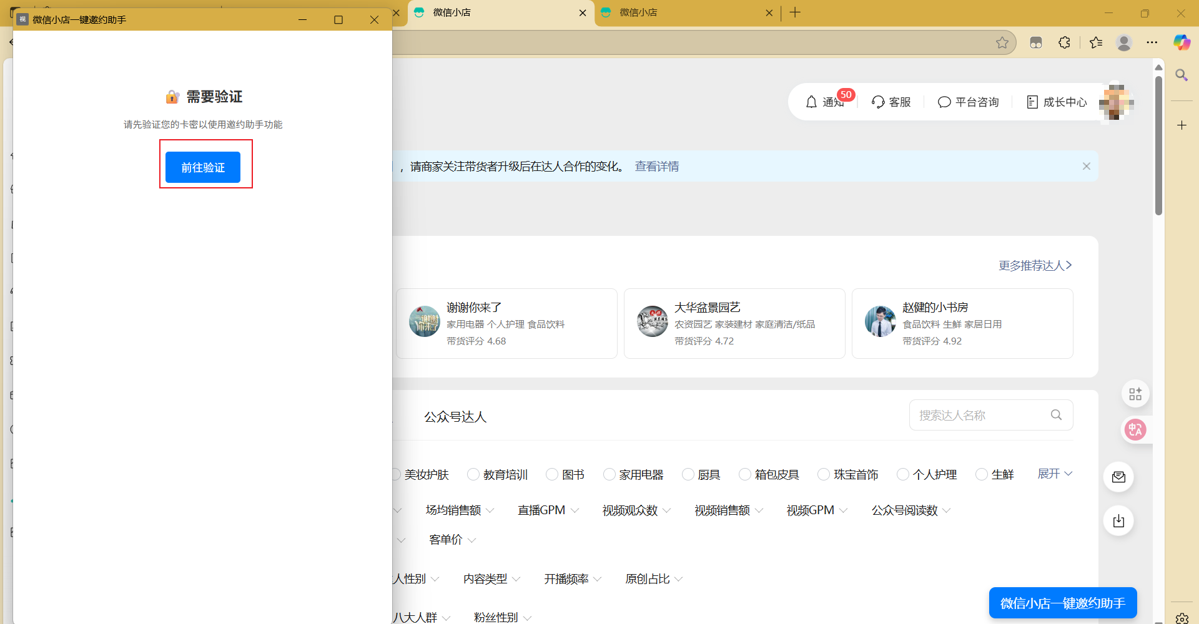Open a new browser tab

coord(795,12)
